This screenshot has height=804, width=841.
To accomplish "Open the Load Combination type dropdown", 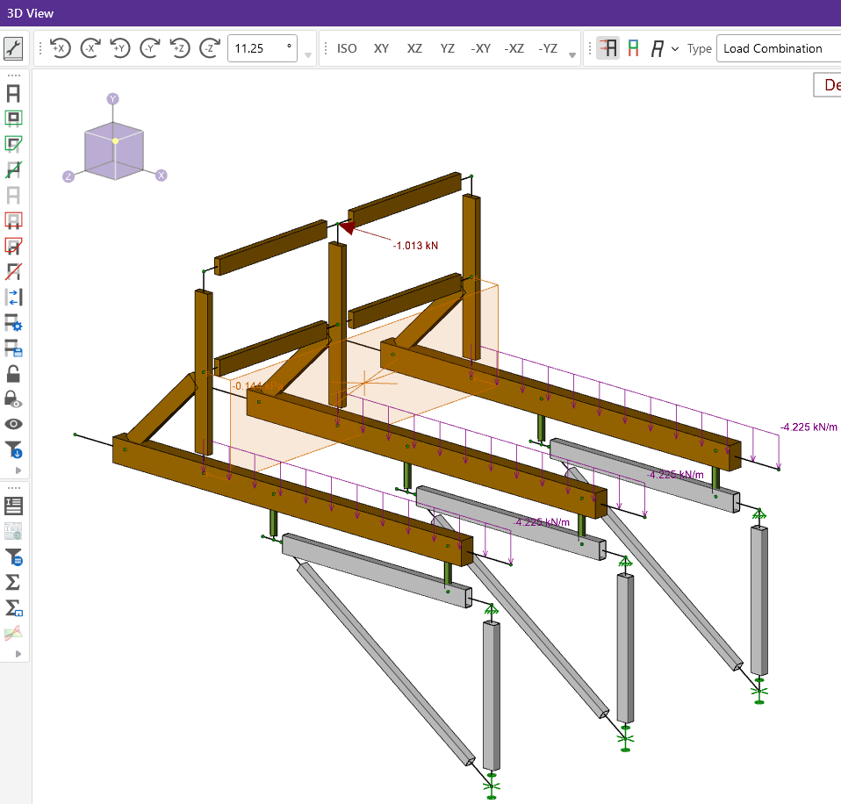I will tap(778, 48).
